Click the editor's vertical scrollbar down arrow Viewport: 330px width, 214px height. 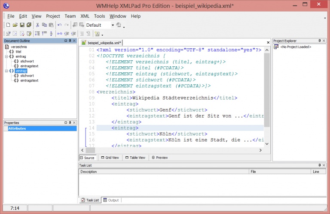tap(267, 144)
